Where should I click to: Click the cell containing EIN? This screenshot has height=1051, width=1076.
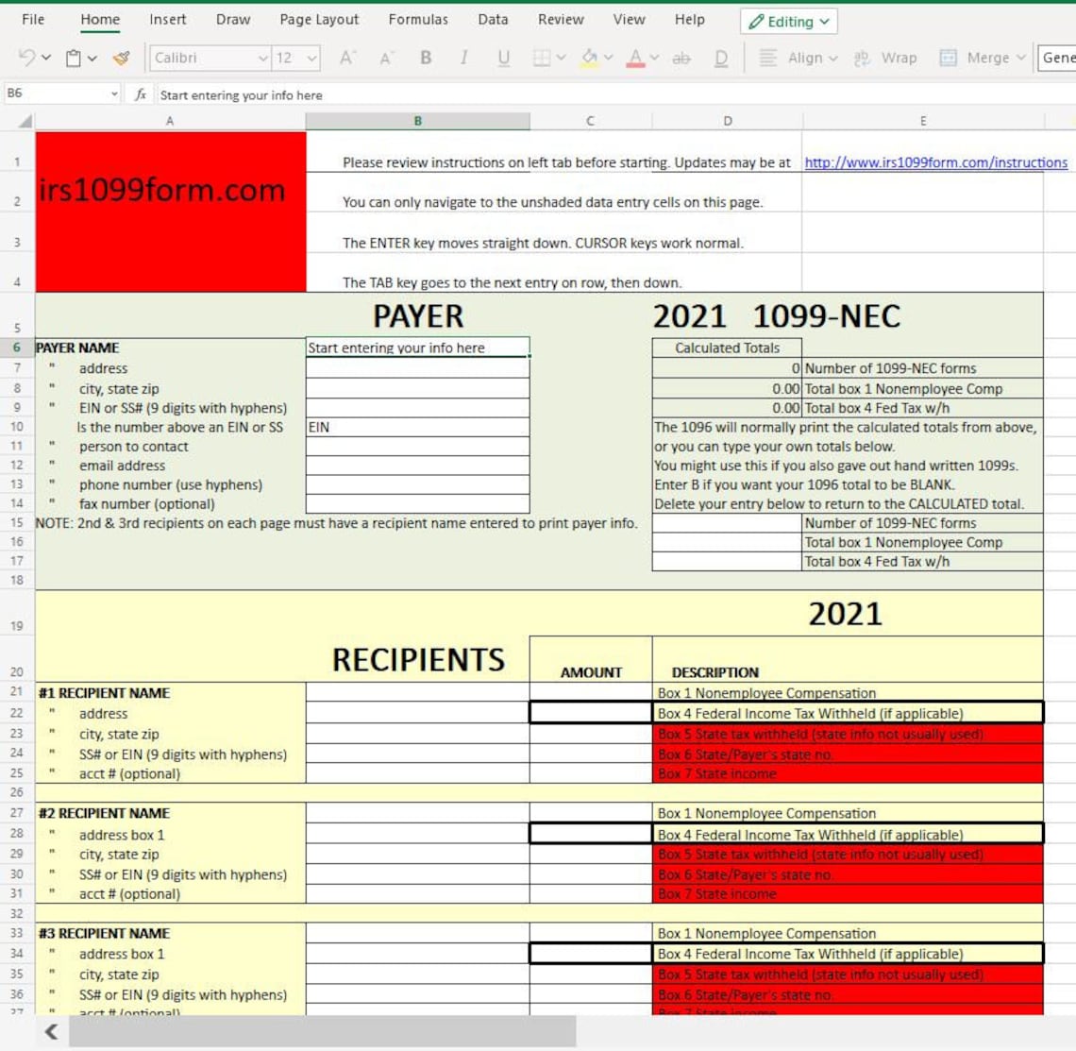pyautogui.click(x=417, y=427)
